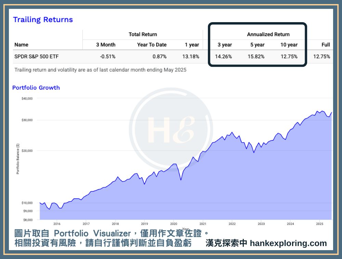Screen dimensions: 342x259
Task: Click the 3 Month column header
Action: (106, 45)
